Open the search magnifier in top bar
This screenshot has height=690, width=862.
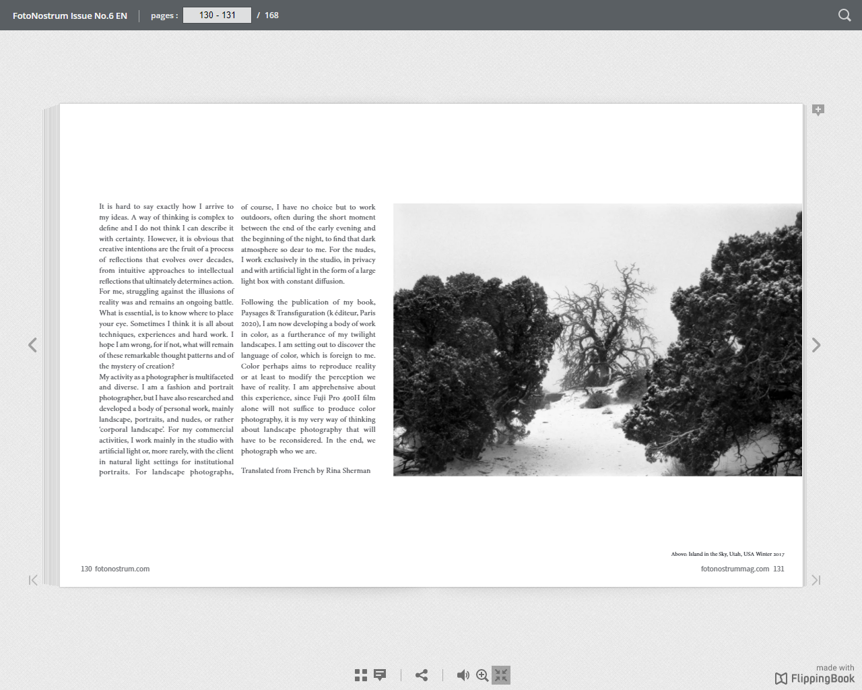click(844, 15)
